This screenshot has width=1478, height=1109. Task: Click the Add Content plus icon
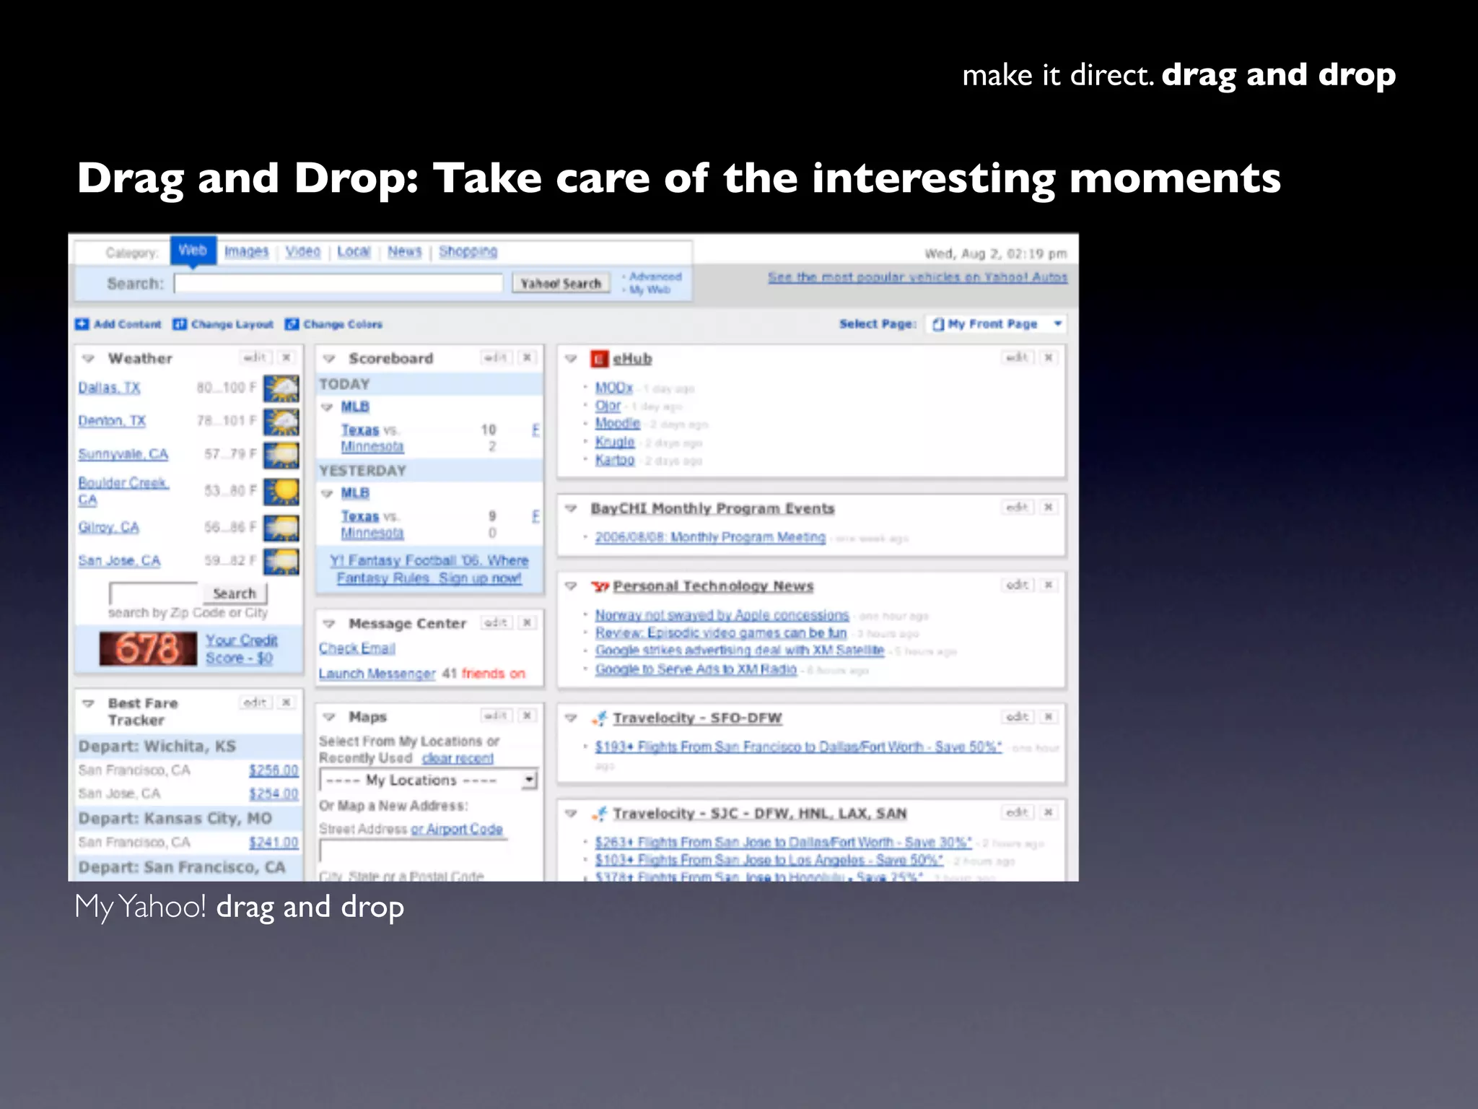(x=82, y=324)
